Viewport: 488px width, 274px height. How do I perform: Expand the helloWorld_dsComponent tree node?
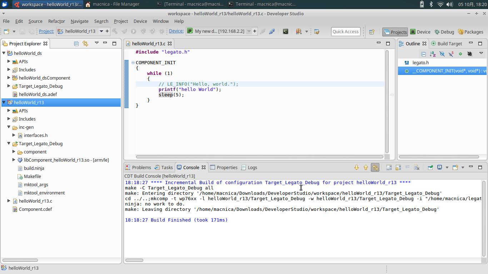tap(9, 78)
